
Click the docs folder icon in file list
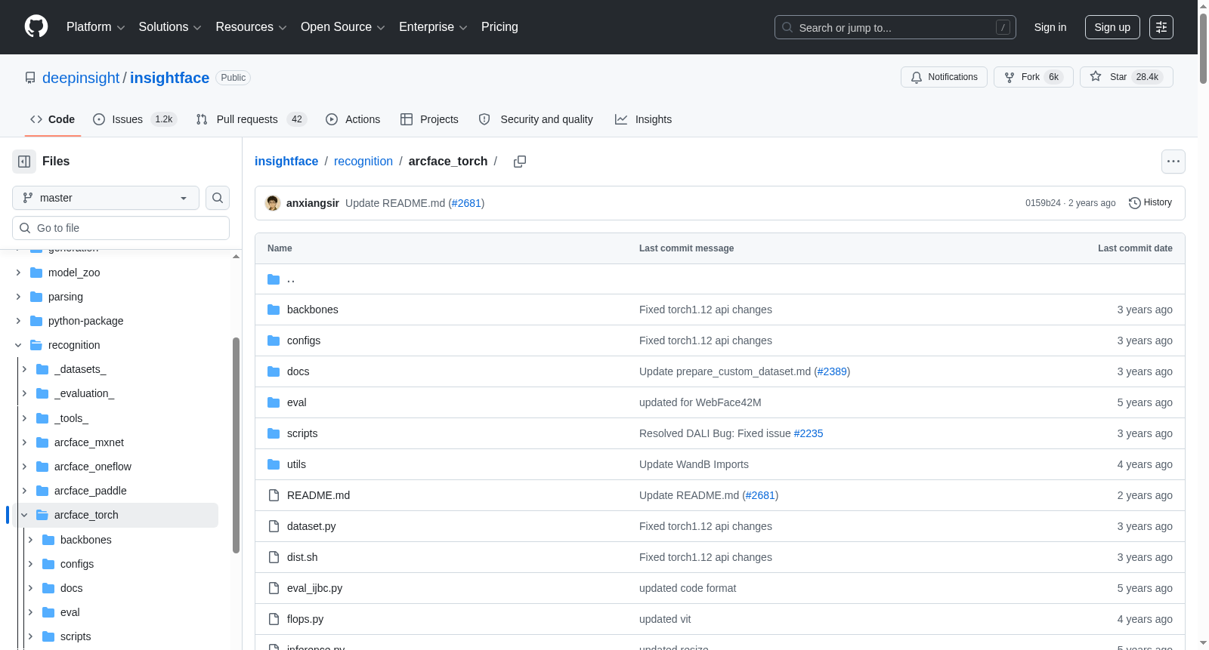tap(274, 371)
